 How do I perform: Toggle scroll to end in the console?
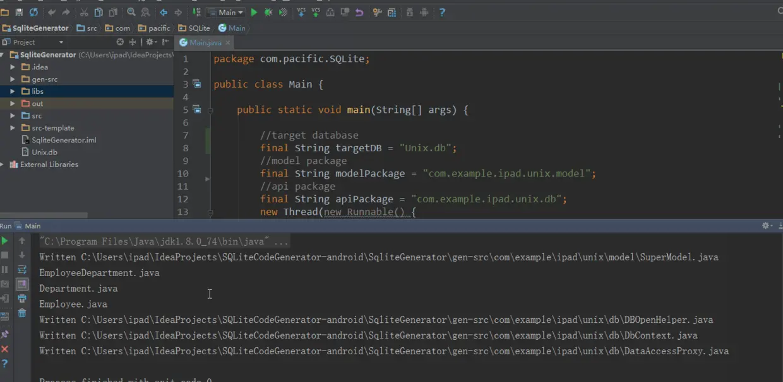[x=22, y=284]
